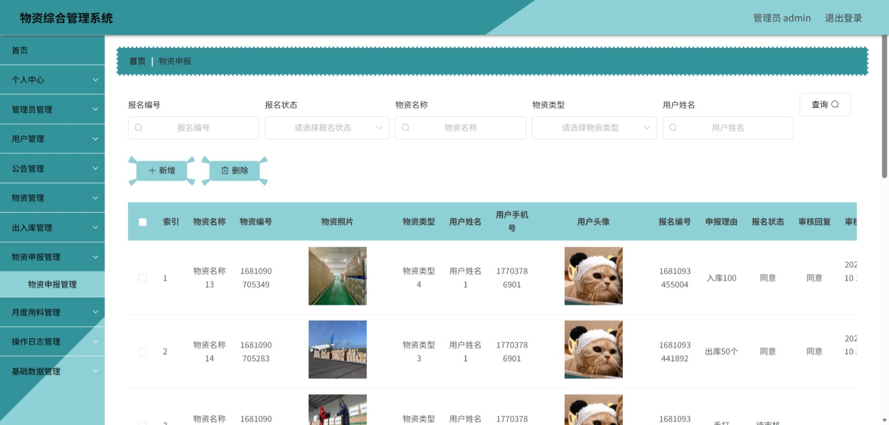Open cat avatar thumbnail in row 2
Viewport: 889px width, 425px height.
point(594,349)
